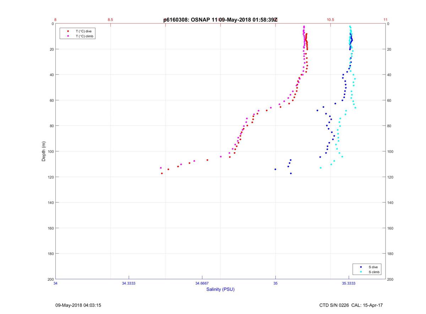Screen dimensions: 426x314
Task: Click the 'CTD S/N 0226 CAL: 15-Apr-17' footer
Action: tap(351, 305)
